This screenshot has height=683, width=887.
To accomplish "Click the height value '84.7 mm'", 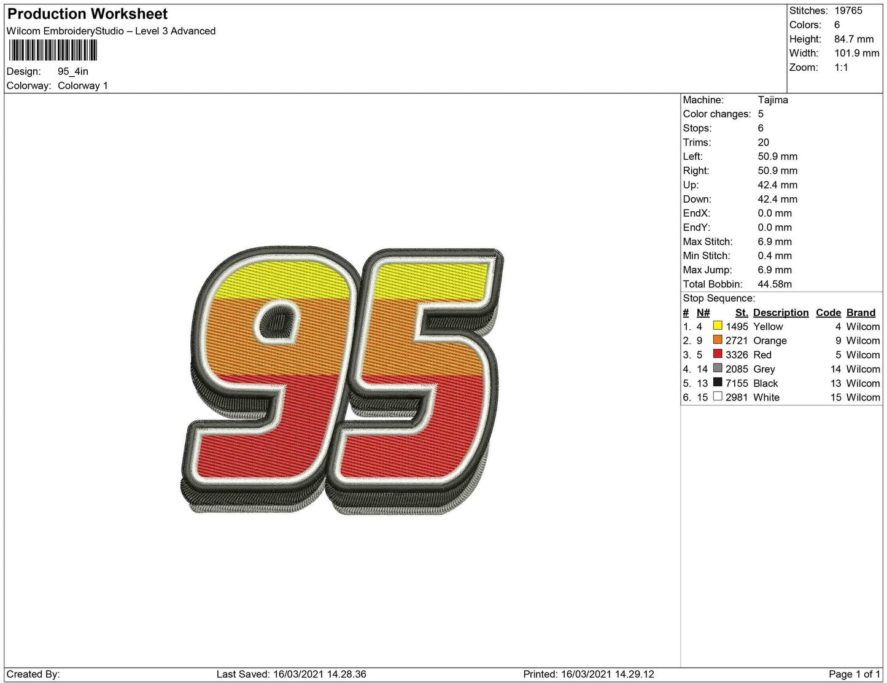I will [854, 39].
